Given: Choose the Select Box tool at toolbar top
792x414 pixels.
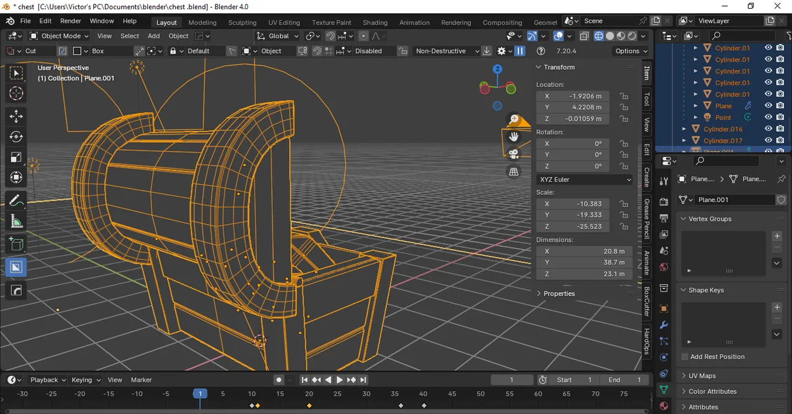Looking at the screenshot, I should [x=17, y=73].
